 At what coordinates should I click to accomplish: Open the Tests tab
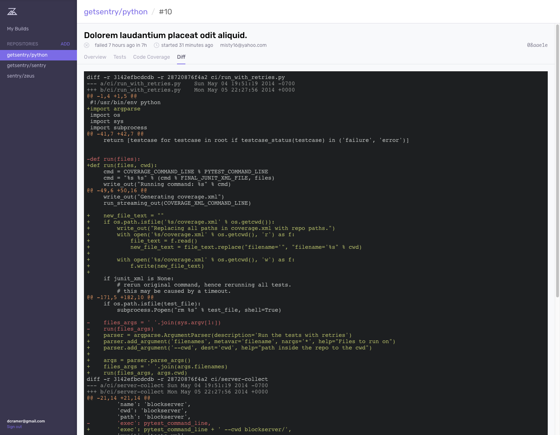[120, 57]
